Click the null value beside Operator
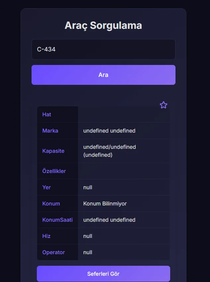210x282 pixels. coord(88,252)
